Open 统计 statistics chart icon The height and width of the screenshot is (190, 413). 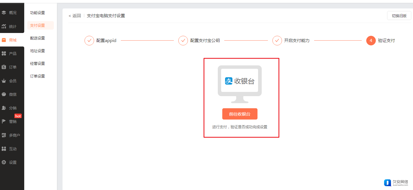click(x=4, y=26)
